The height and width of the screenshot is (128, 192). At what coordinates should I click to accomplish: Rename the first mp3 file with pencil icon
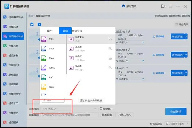pyautogui.click(x=129, y=31)
